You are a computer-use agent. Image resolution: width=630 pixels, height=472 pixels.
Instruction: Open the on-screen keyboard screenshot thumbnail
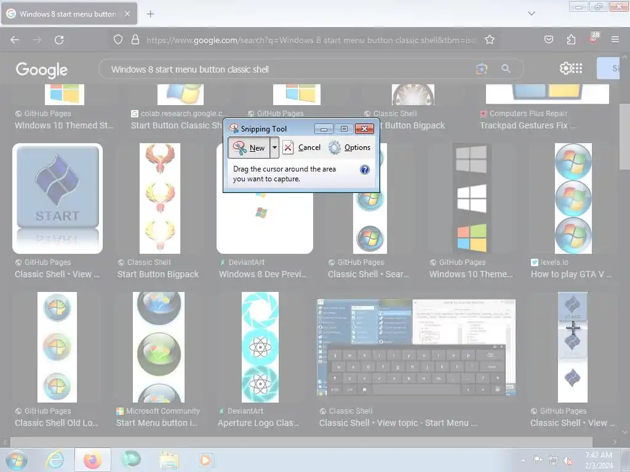[416, 348]
